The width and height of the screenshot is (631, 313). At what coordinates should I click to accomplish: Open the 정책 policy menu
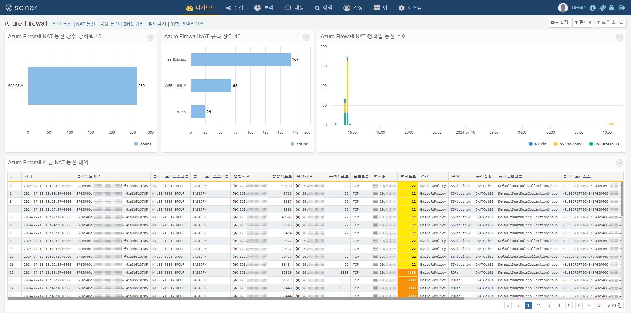coord(324,8)
